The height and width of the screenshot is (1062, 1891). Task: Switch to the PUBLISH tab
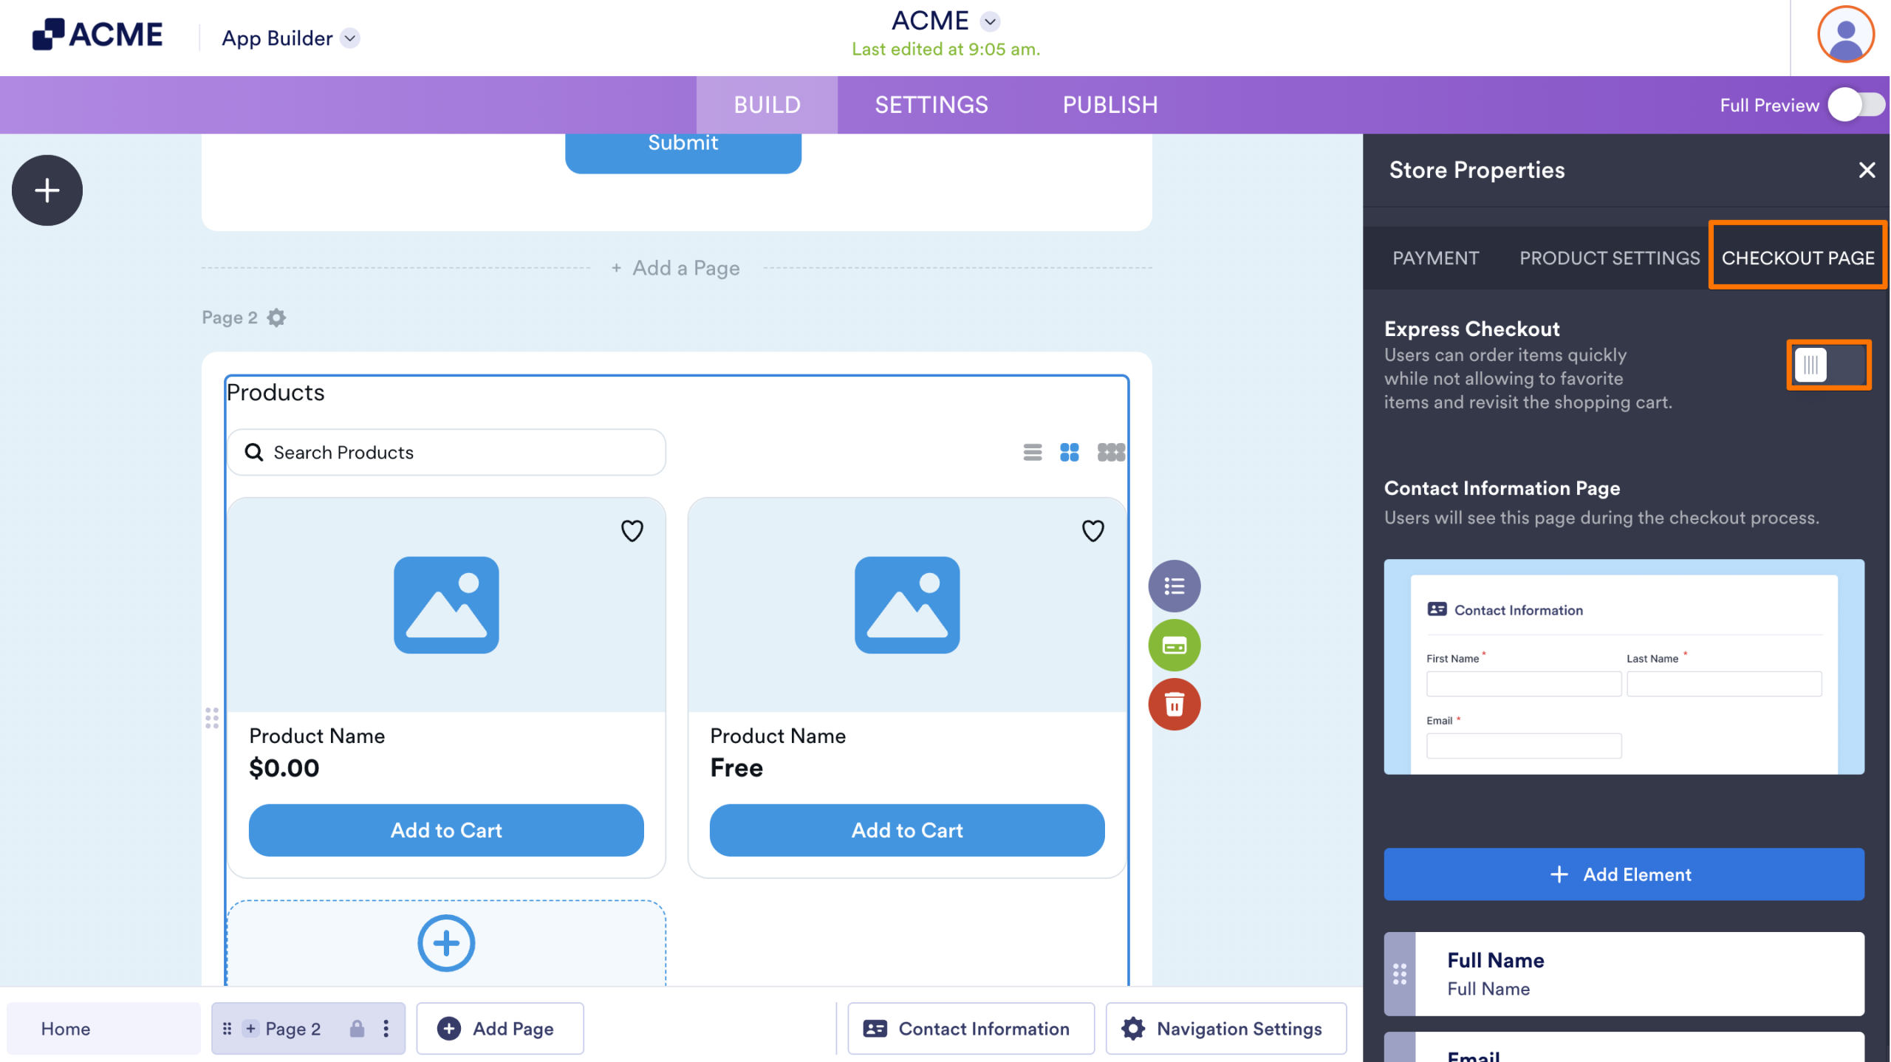(1109, 105)
